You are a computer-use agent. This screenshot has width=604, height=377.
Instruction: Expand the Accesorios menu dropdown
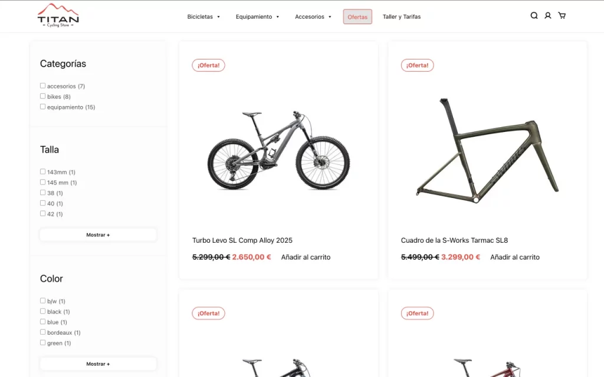tap(313, 16)
